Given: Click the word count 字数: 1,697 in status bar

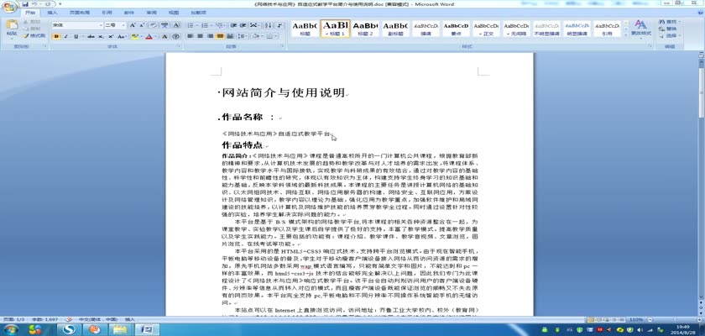Looking at the screenshot, I should pos(45,319).
